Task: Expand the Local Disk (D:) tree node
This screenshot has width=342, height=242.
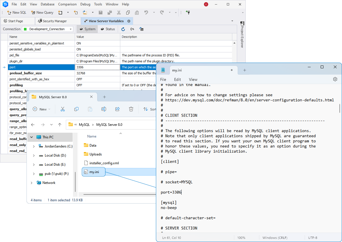Action: 34,155
